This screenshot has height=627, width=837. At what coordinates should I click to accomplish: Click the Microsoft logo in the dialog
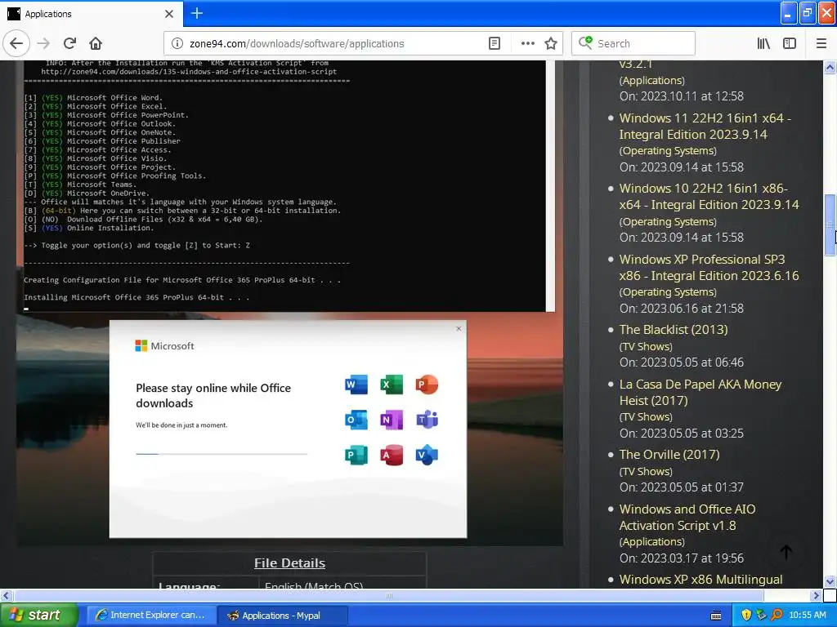tap(164, 345)
